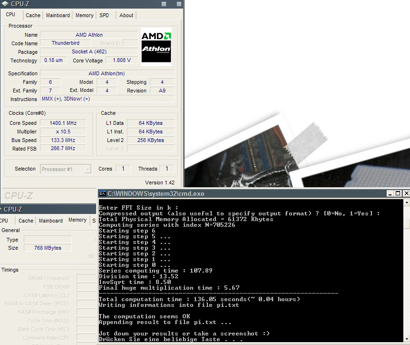Click the Technology value 0.18 um

(x=53, y=60)
